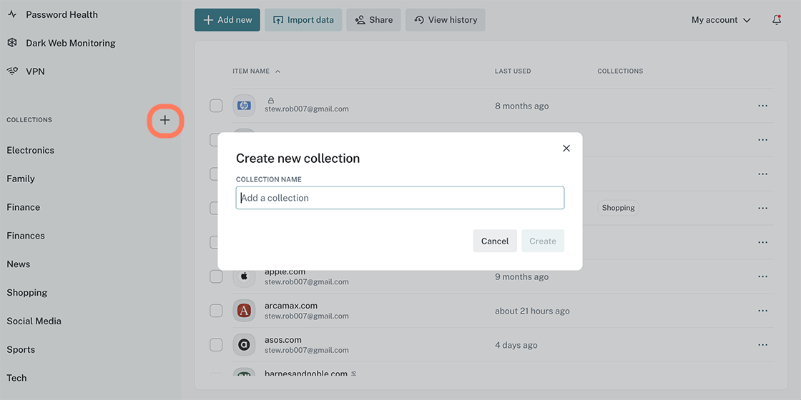
Task: Open Dark Web Monitoring from sidebar
Action: tap(70, 43)
